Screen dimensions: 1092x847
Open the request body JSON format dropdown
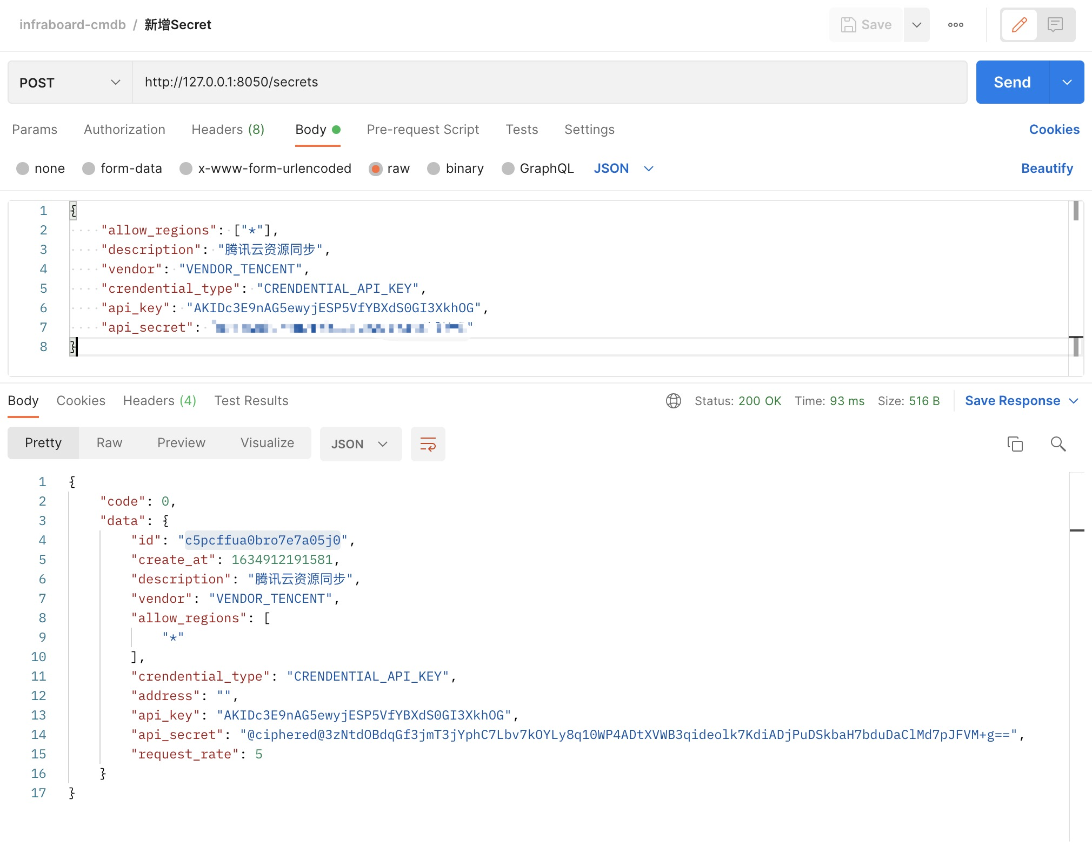click(x=624, y=169)
